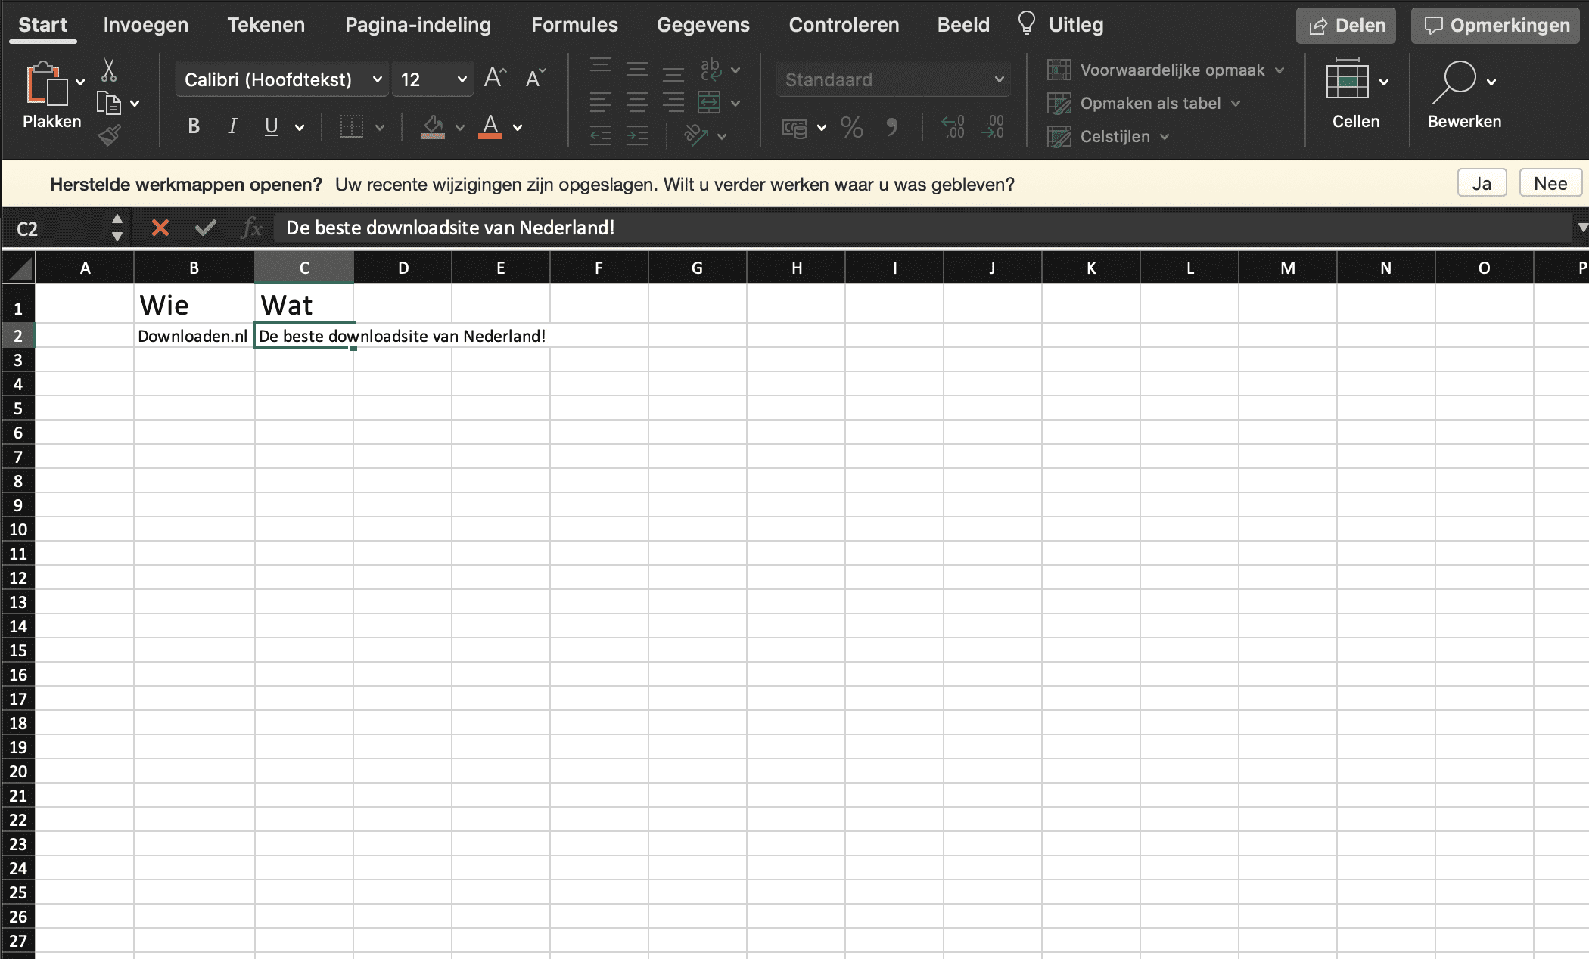Screen dimensions: 1589x959
Task: Activate the format painter brush
Action: pos(109,135)
